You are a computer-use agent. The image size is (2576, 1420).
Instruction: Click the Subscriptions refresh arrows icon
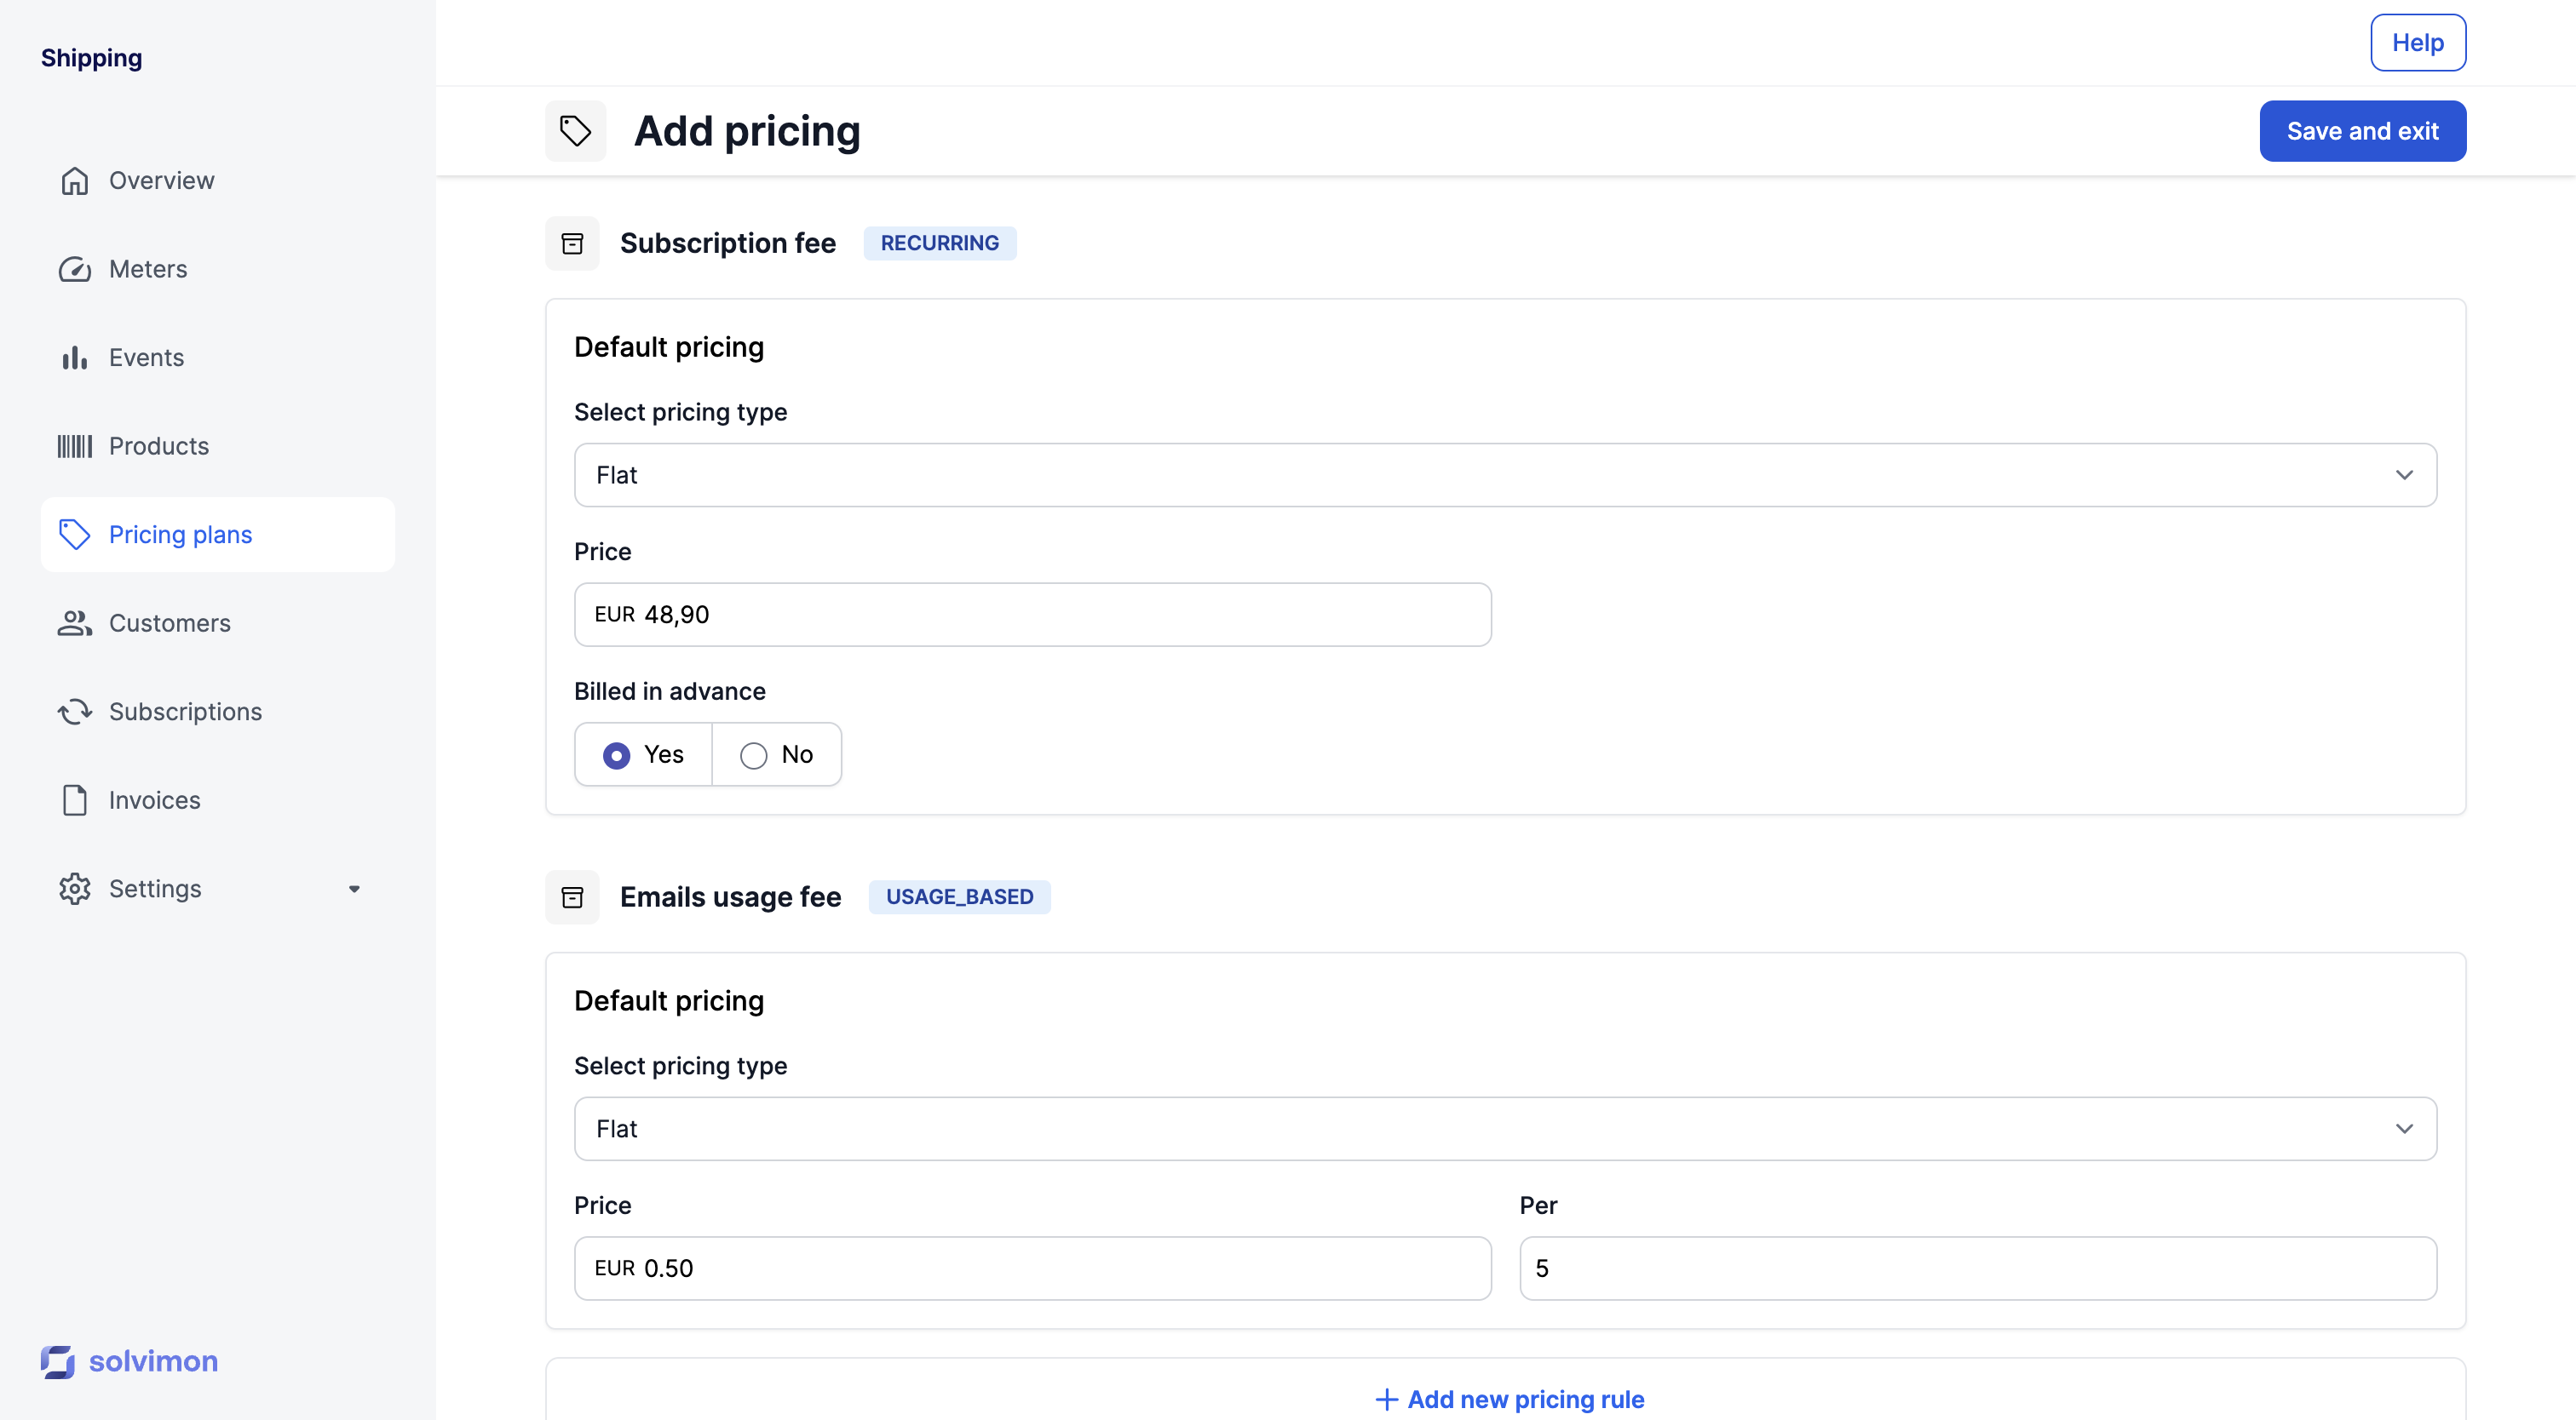(74, 712)
